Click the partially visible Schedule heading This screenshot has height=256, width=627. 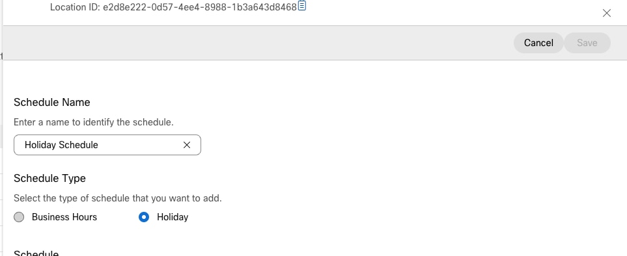(36, 253)
